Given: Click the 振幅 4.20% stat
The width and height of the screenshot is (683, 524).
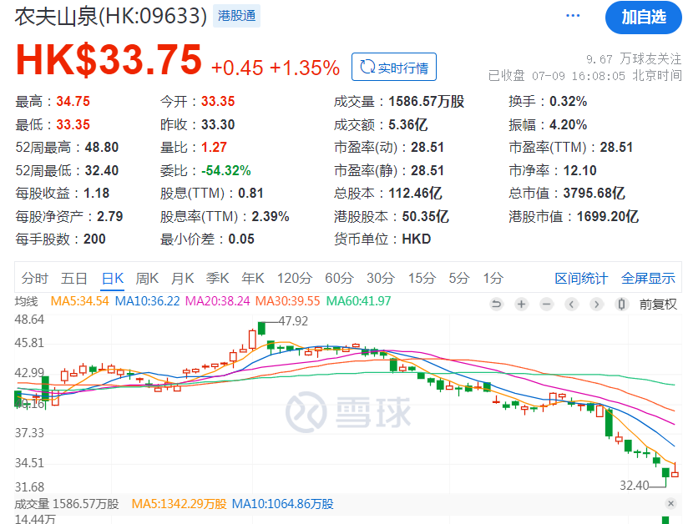Looking at the screenshot, I should 548,124.
